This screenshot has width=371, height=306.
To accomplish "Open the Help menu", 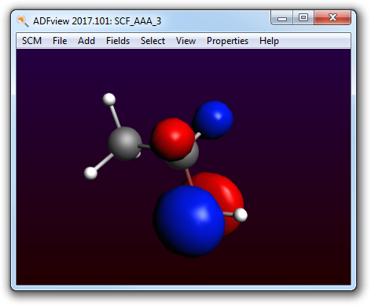I will coord(269,41).
